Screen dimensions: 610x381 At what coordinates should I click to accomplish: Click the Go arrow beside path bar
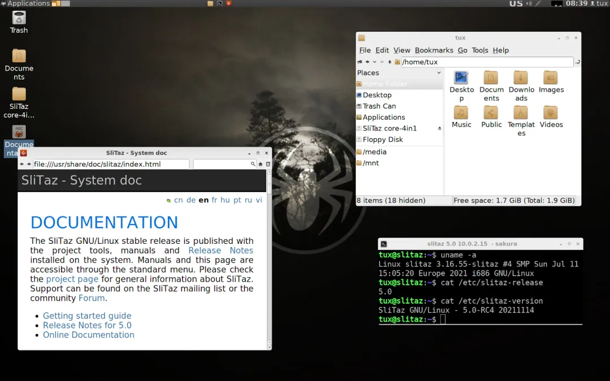tap(577, 62)
